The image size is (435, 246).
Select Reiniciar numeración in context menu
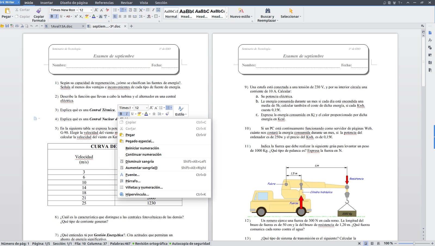(x=164, y=148)
